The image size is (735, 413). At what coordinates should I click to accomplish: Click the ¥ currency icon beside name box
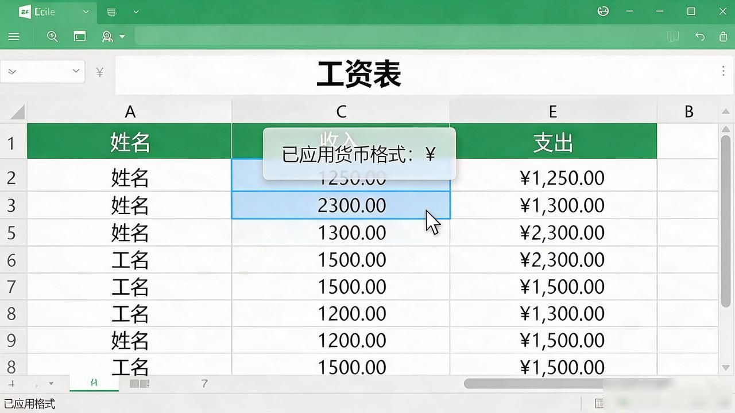click(100, 72)
